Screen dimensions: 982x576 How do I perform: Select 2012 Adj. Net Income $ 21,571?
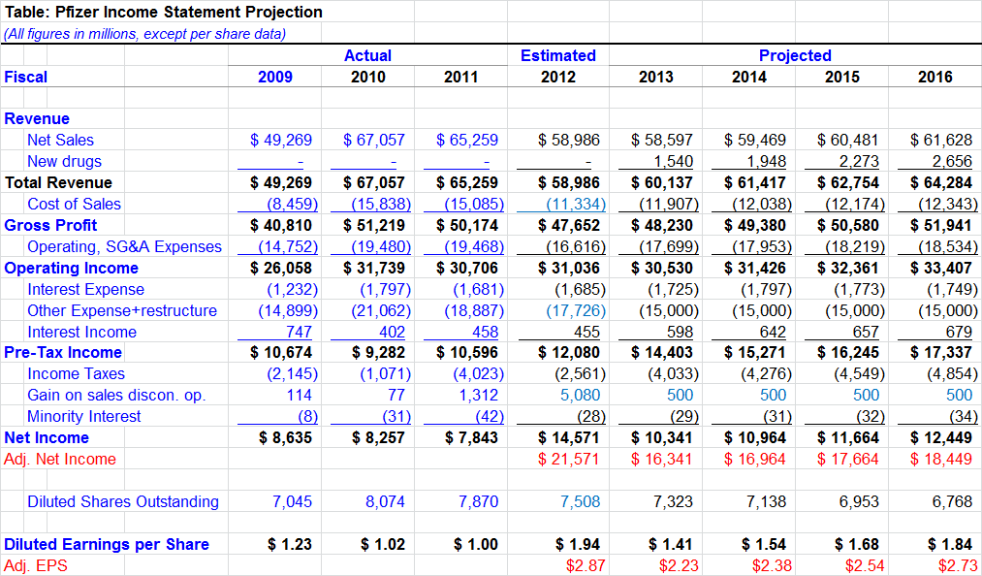click(569, 459)
